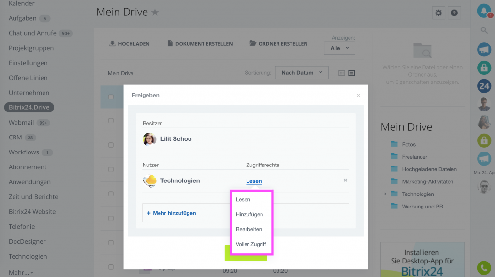This screenshot has width=495, height=277.
Task: Select Voller Zugriff option
Action: [251, 244]
